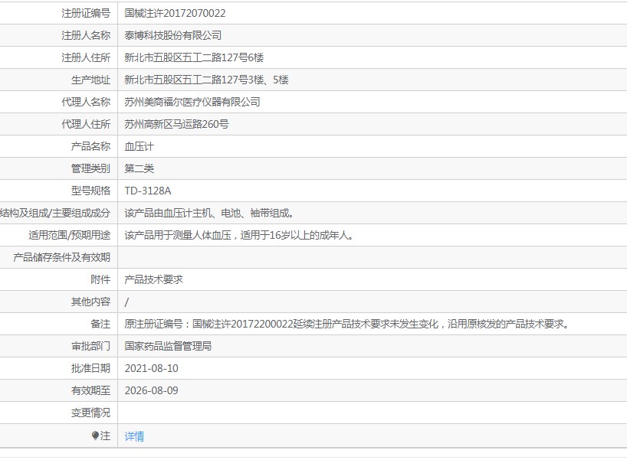Click the 注册人住所 field label
Screen dimensions: 627x460
pos(86,57)
